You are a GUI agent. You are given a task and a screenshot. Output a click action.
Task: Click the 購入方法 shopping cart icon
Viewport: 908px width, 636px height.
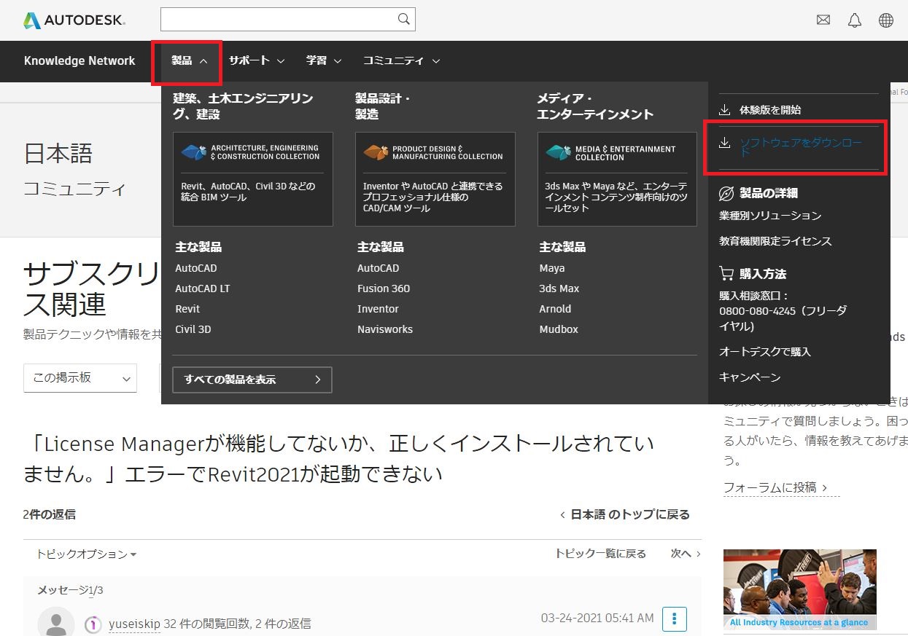pyautogui.click(x=726, y=273)
